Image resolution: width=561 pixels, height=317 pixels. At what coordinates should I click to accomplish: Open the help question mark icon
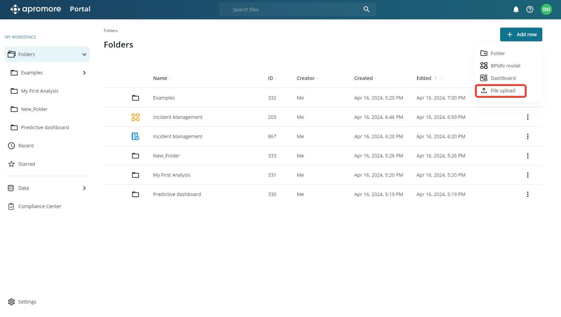(530, 9)
